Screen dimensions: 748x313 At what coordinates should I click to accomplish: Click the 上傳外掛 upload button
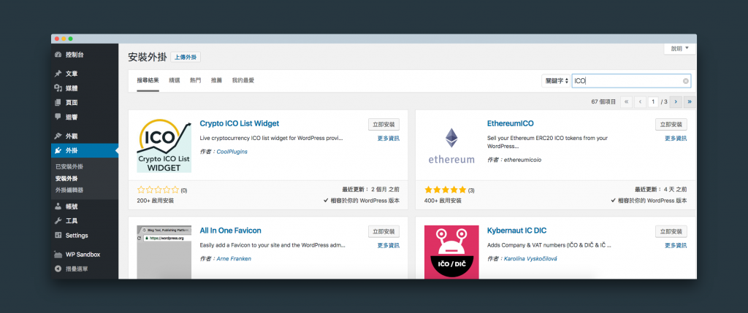[186, 57]
